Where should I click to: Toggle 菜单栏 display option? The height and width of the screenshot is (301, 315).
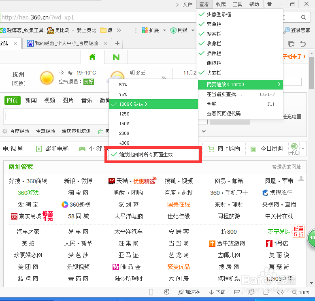coord(240,24)
